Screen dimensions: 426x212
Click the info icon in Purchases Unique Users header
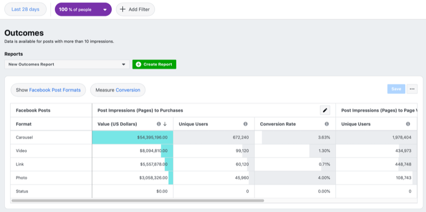pos(245,124)
